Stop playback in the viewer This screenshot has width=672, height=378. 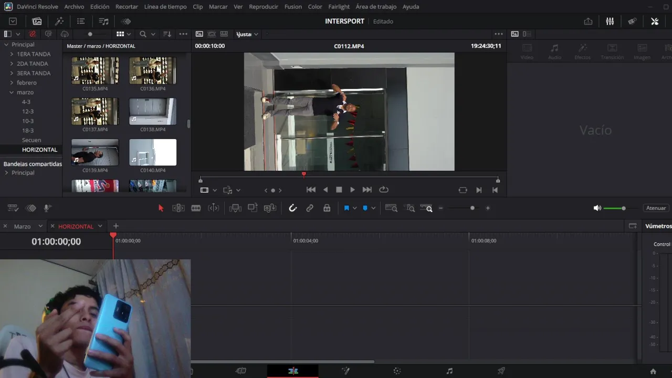pos(339,190)
